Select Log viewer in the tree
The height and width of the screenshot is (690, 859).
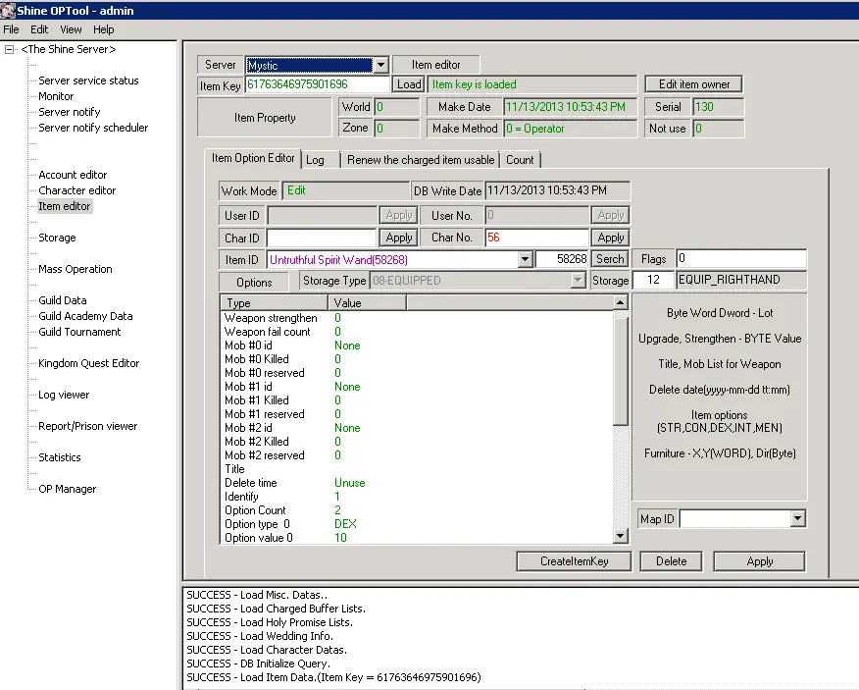64,395
